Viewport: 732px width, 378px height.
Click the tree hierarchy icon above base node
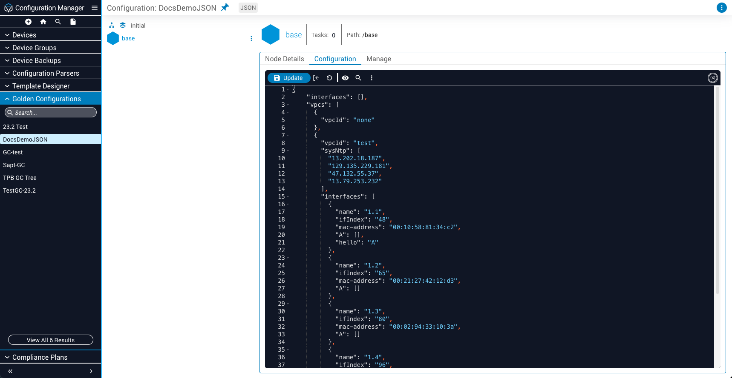click(112, 26)
